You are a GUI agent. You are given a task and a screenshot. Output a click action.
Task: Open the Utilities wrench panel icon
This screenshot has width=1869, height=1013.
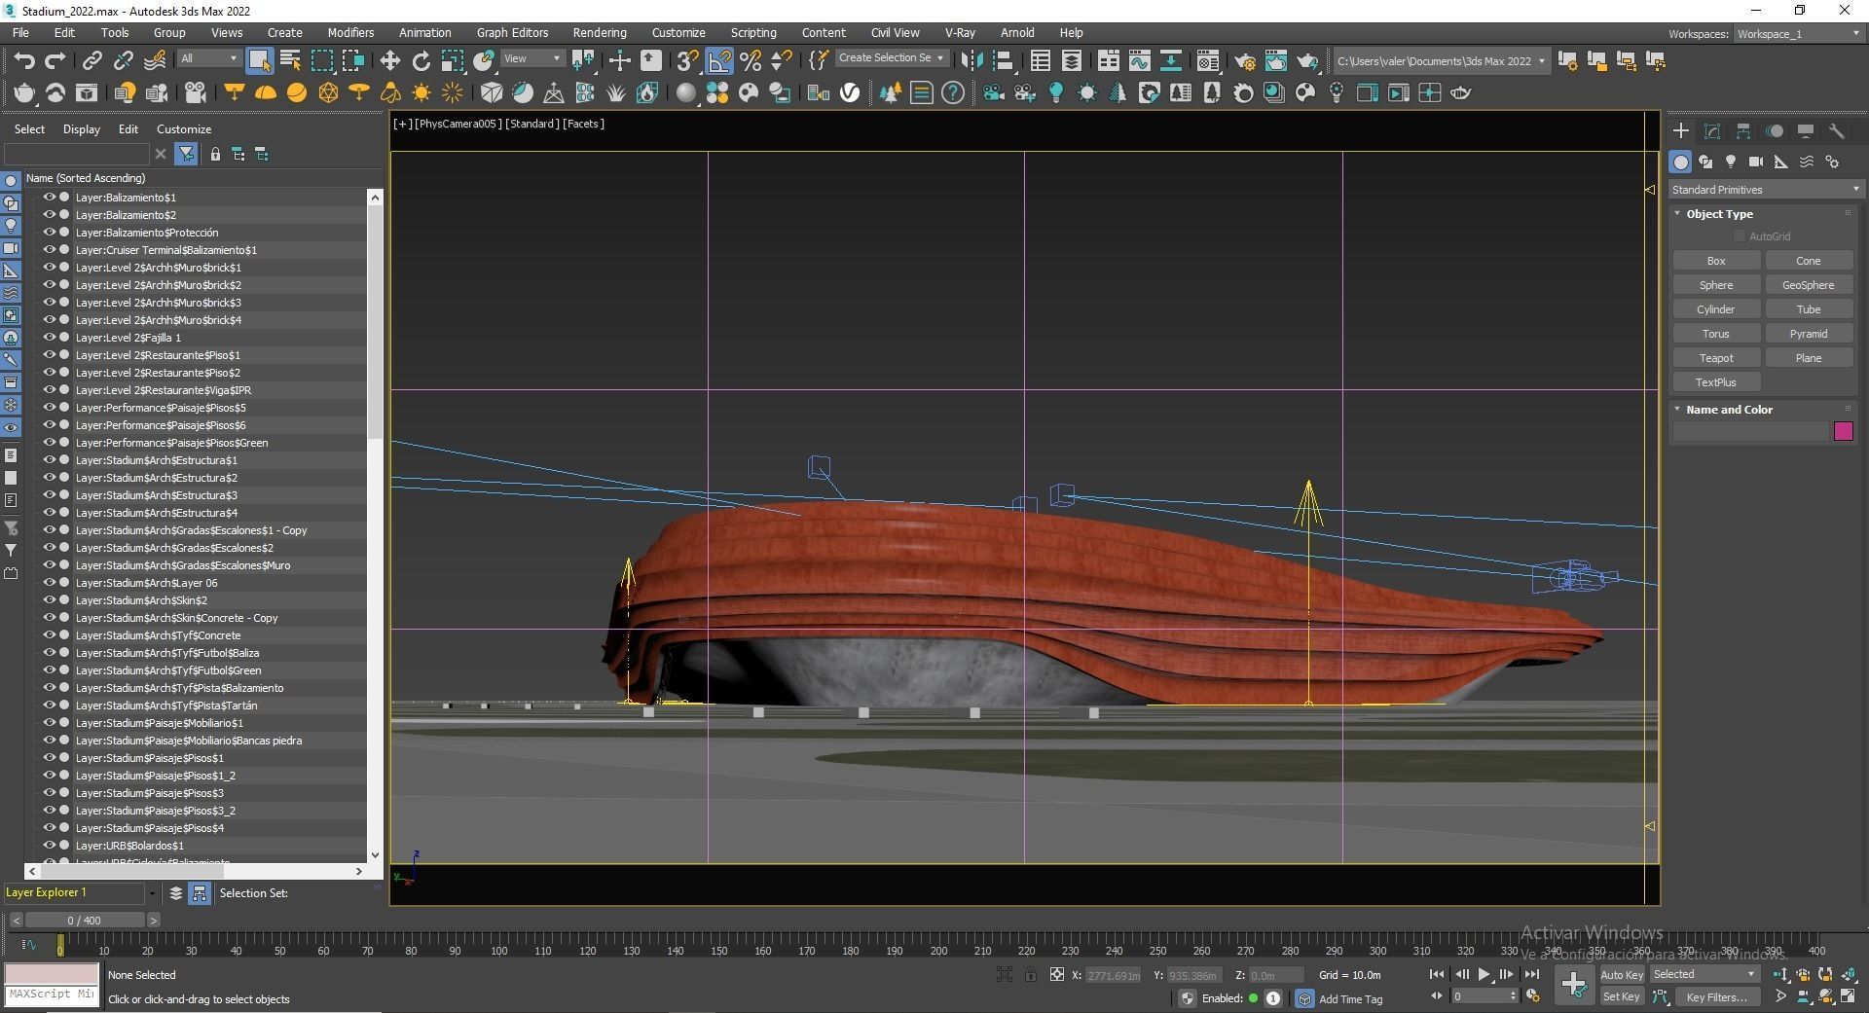(1836, 131)
